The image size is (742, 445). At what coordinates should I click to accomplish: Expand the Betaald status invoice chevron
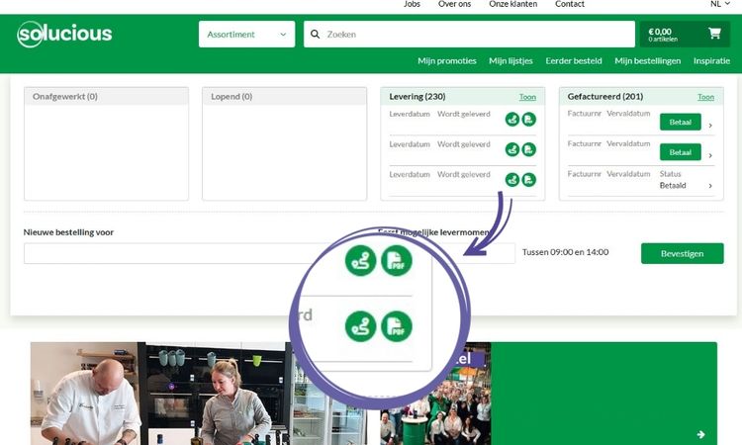point(710,185)
